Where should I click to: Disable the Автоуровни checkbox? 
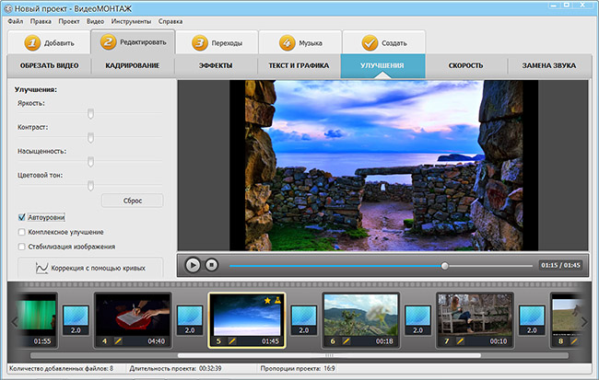coord(21,217)
